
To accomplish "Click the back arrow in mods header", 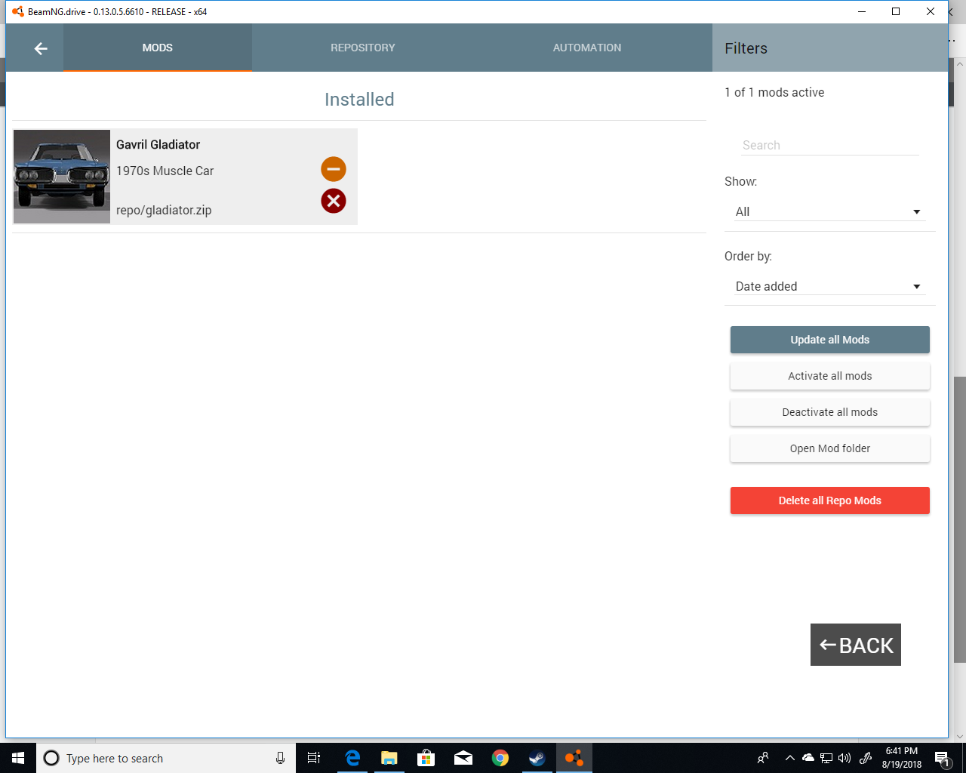I will pyautogui.click(x=41, y=48).
